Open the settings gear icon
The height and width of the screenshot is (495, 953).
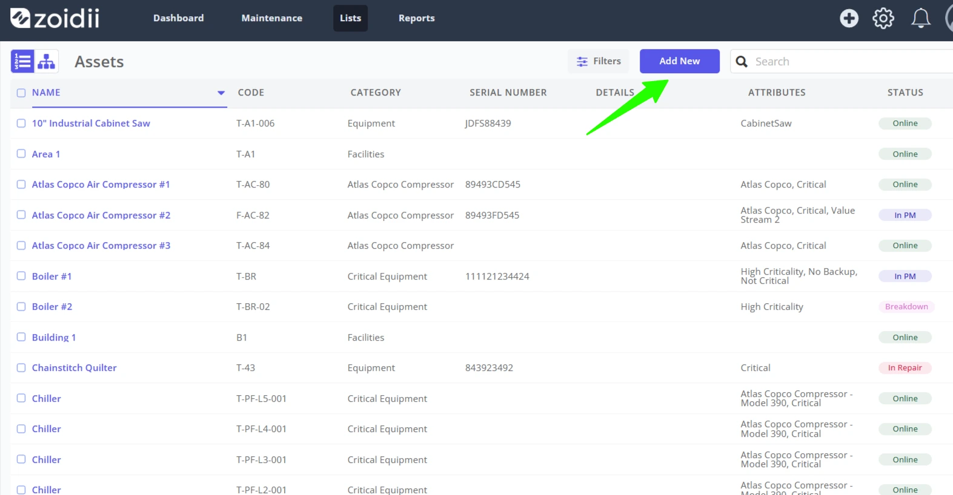[883, 18]
